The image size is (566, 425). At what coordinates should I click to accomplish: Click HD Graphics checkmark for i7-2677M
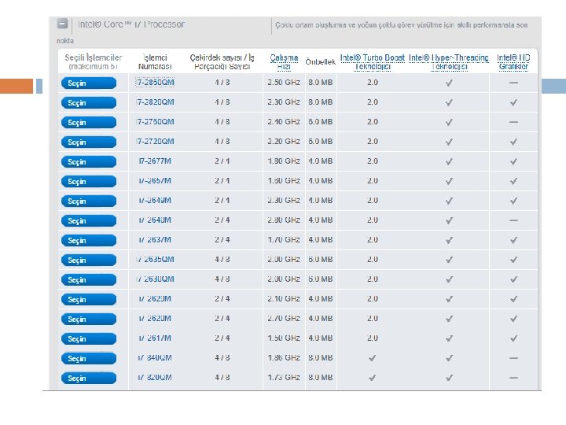click(513, 161)
